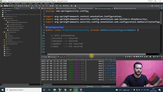Switch to the Javadoc view tab
Screen dimensions: 163x92
[x=45, y=57]
